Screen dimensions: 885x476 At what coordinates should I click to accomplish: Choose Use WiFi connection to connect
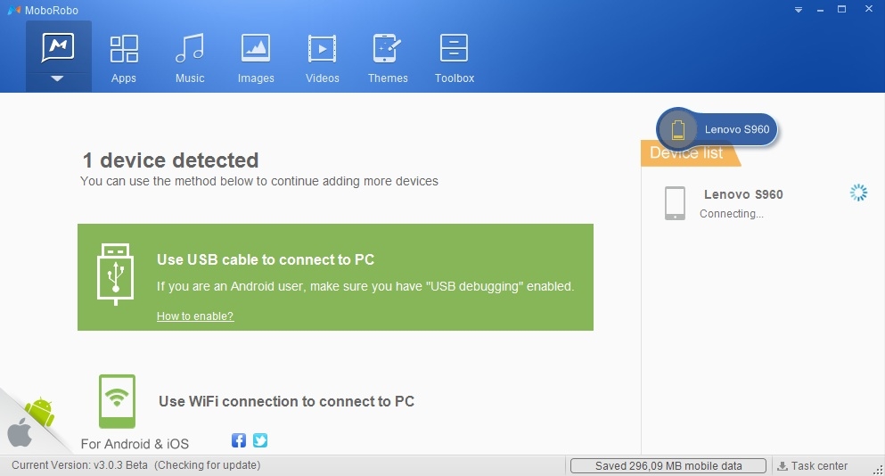click(x=286, y=401)
